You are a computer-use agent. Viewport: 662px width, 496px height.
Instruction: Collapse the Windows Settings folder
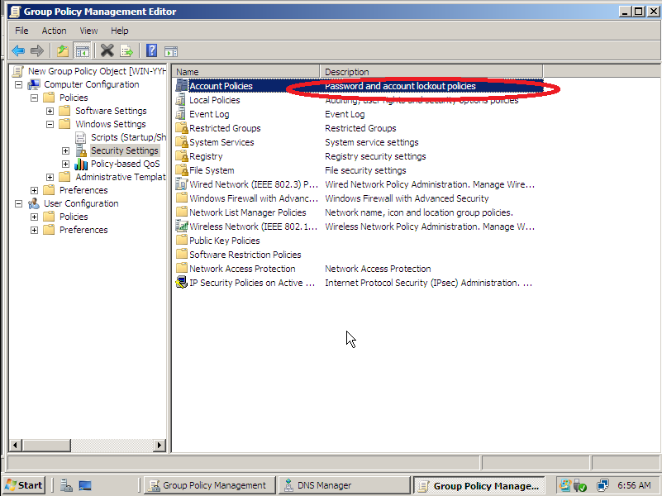[50, 123]
